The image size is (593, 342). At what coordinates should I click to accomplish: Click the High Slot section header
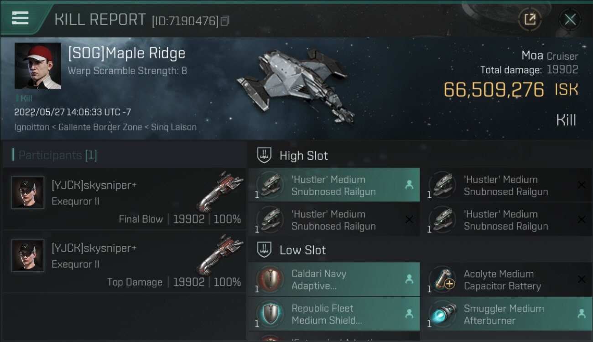coord(303,155)
